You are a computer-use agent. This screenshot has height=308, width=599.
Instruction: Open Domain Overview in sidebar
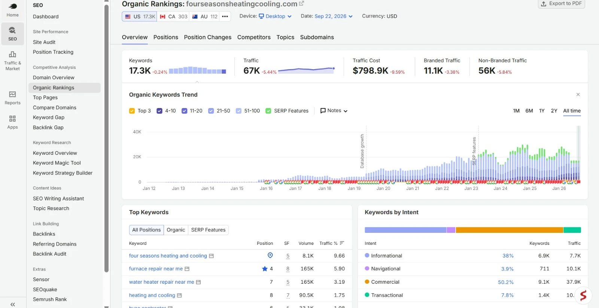coord(54,78)
